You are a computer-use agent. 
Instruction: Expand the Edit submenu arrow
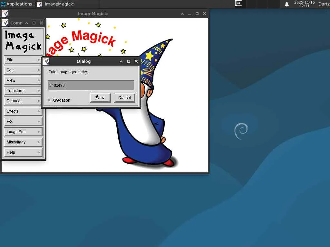click(x=39, y=70)
